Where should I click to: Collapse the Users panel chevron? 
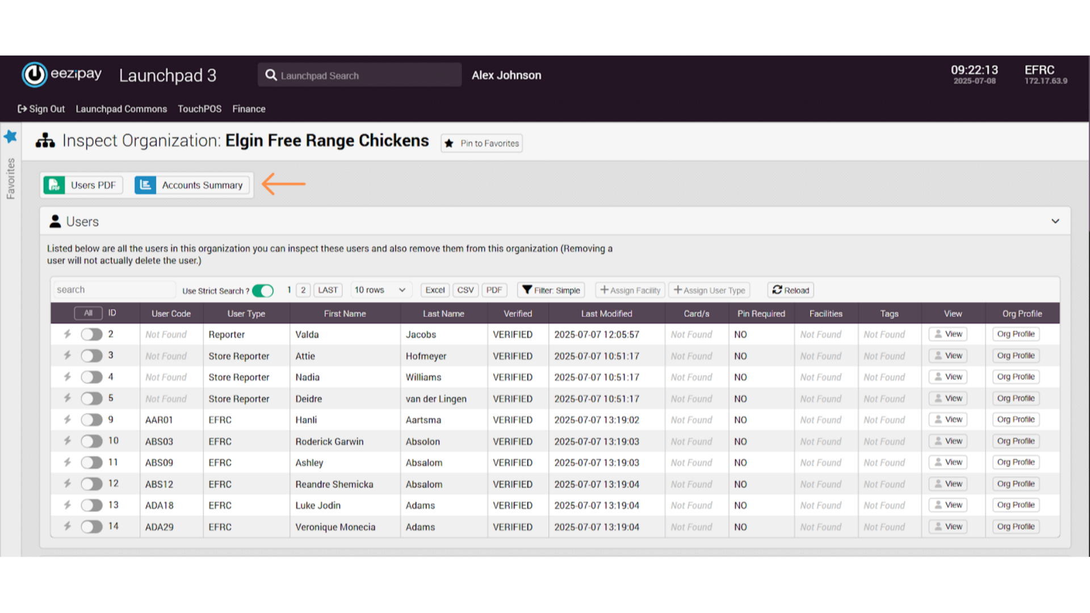click(1055, 221)
